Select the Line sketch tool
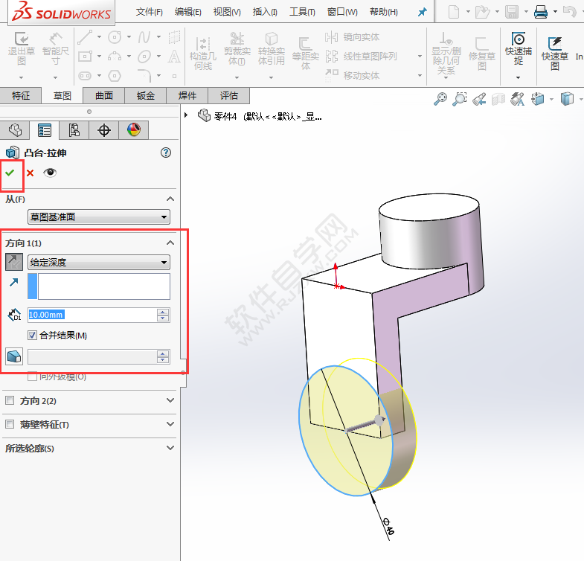Viewport: 584px width, 561px height. (85, 37)
